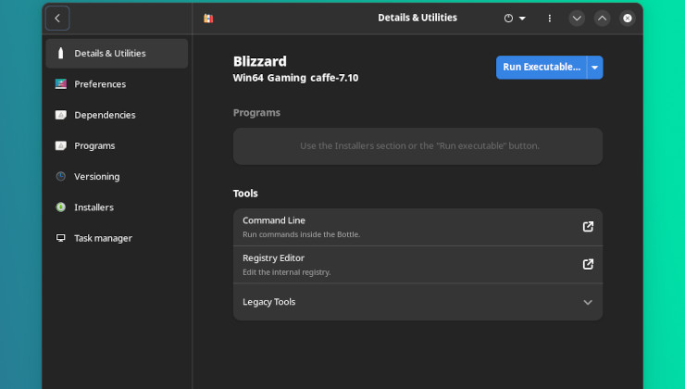Screen dimensions: 685x389
Task: Open the Run Executable dropdown arrow
Action: 595,67
